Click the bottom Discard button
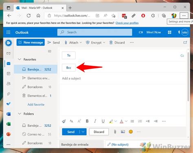Viewport: 193px width, 153px height. click(99, 132)
